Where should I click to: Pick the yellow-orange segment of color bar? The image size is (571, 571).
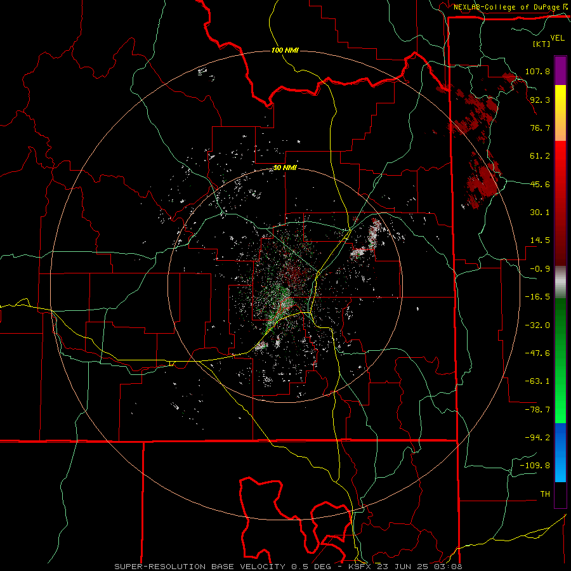pos(560,113)
